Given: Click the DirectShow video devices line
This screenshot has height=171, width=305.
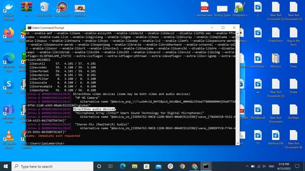Looking at the screenshot, I should [132, 94].
